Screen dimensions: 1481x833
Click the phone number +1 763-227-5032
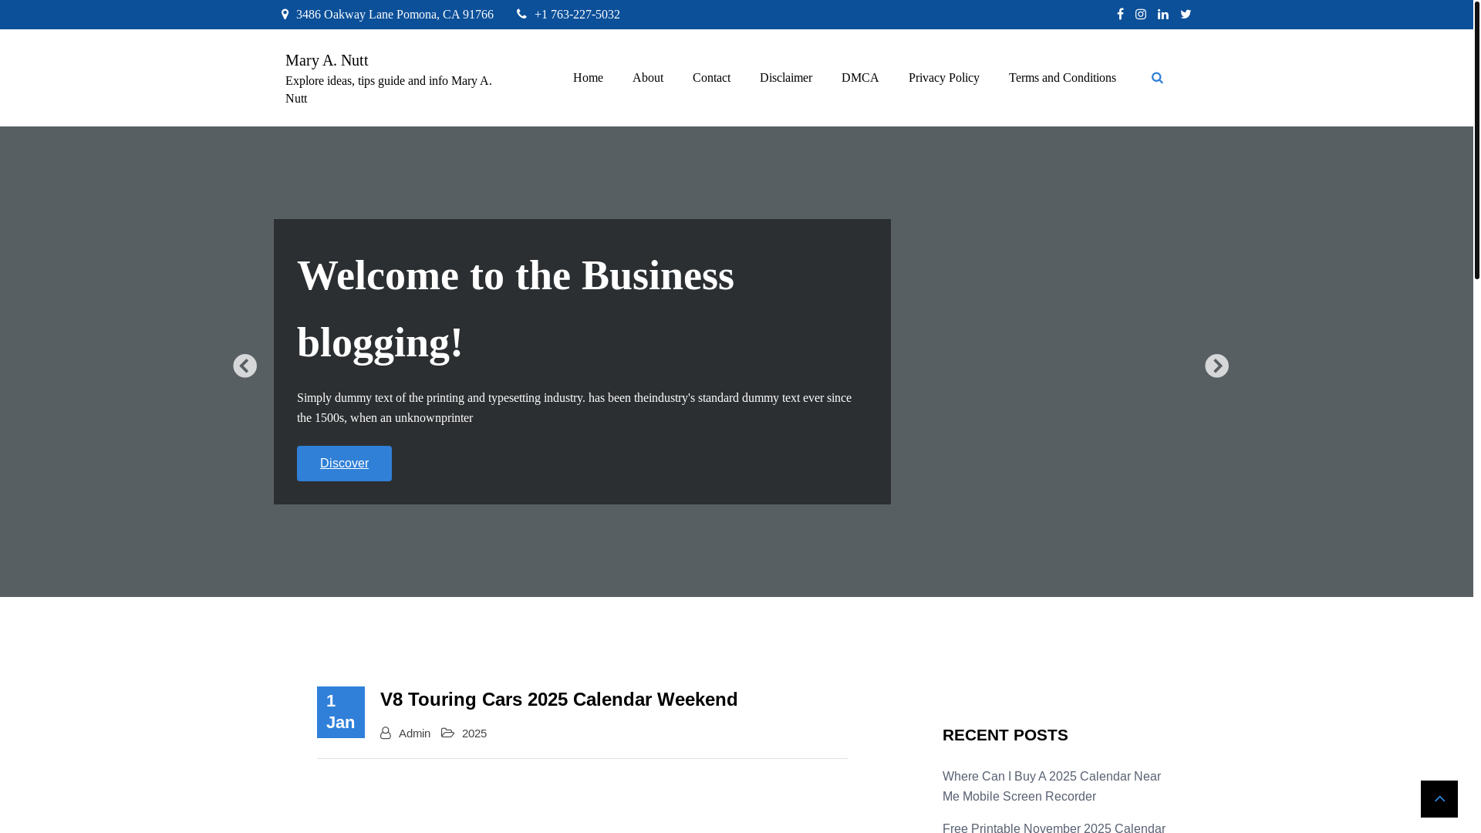point(577,15)
